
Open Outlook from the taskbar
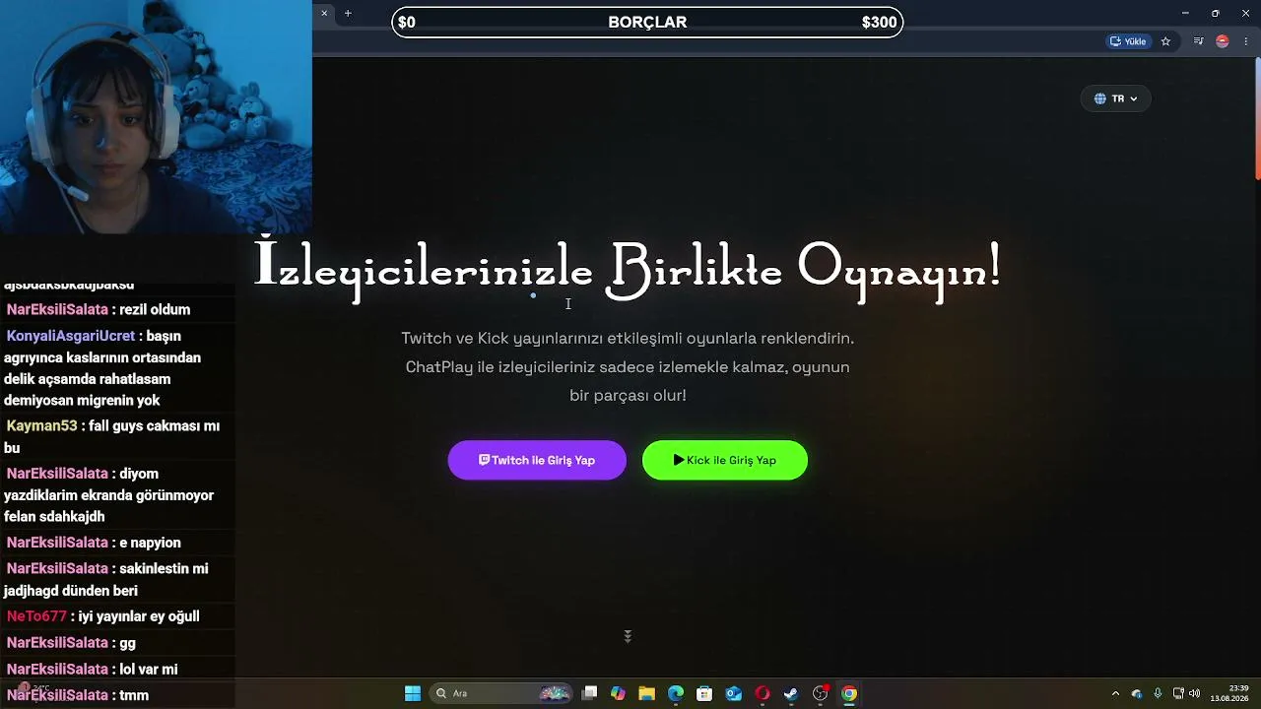pos(734,693)
